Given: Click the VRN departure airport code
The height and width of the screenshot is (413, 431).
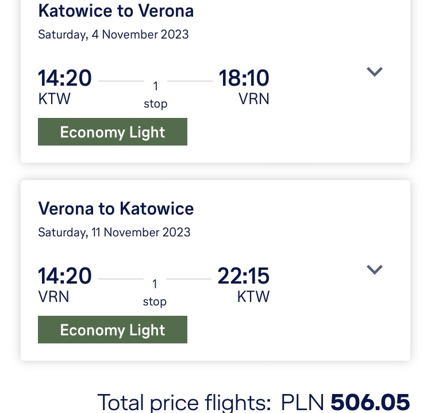Looking at the screenshot, I should (x=53, y=297).
